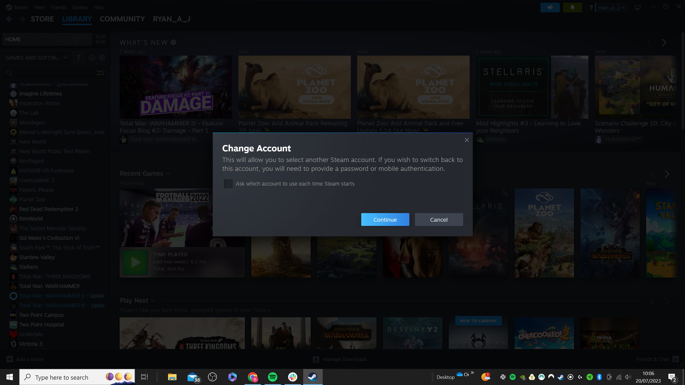Switch to the STORE tab
This screenshot has height=385, width=685.
point(42,19)
